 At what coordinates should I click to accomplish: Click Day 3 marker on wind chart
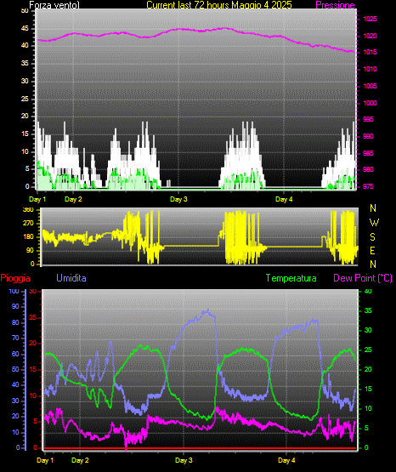coord(178,199)
